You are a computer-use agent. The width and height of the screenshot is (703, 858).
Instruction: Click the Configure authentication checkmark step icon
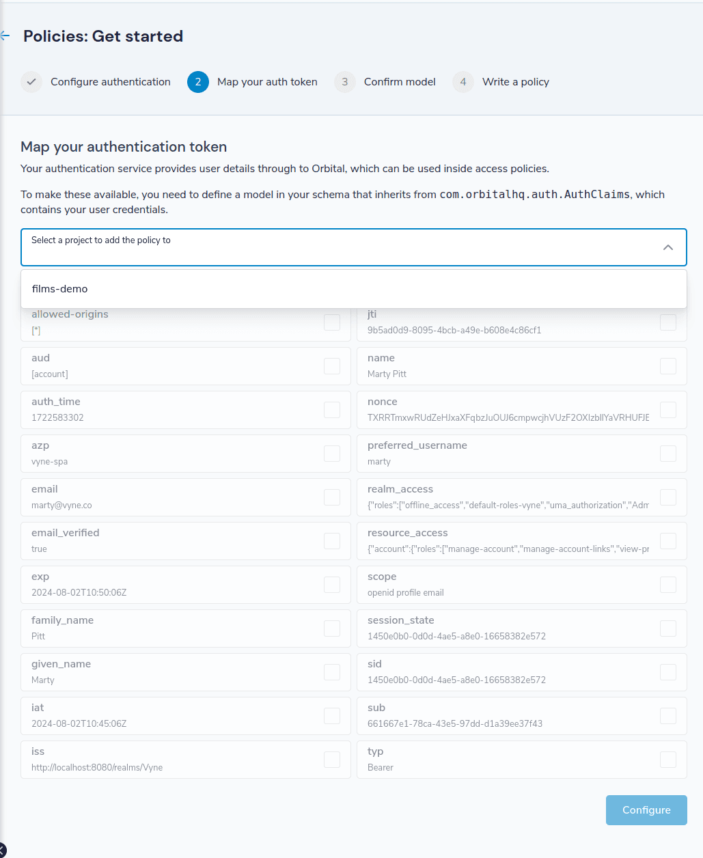pos(31,82)
